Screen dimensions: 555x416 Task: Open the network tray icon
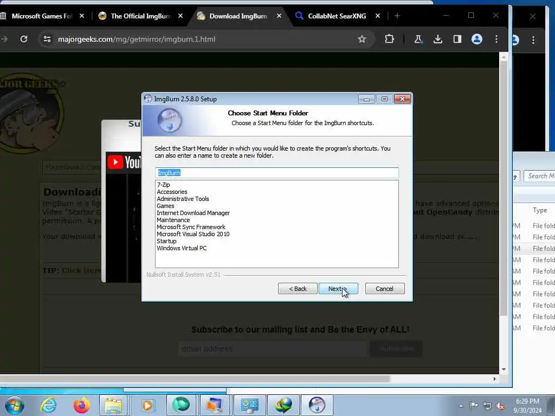click(x=487, y=406)
